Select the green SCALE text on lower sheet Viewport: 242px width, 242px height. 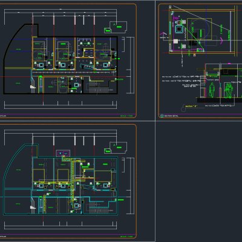tap(126, 237)
